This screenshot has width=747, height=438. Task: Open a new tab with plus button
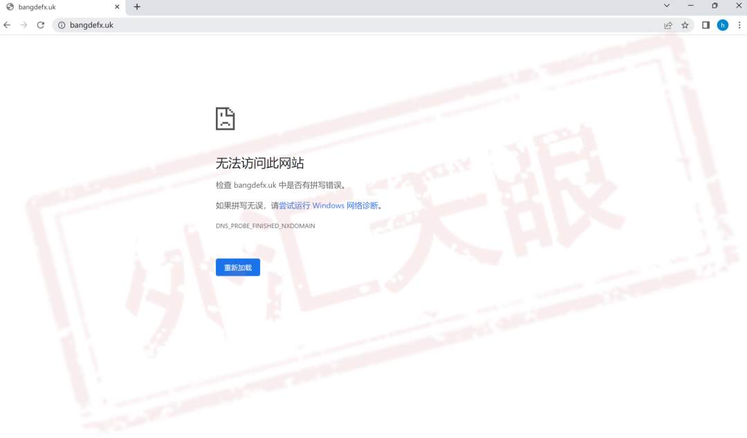137,7
